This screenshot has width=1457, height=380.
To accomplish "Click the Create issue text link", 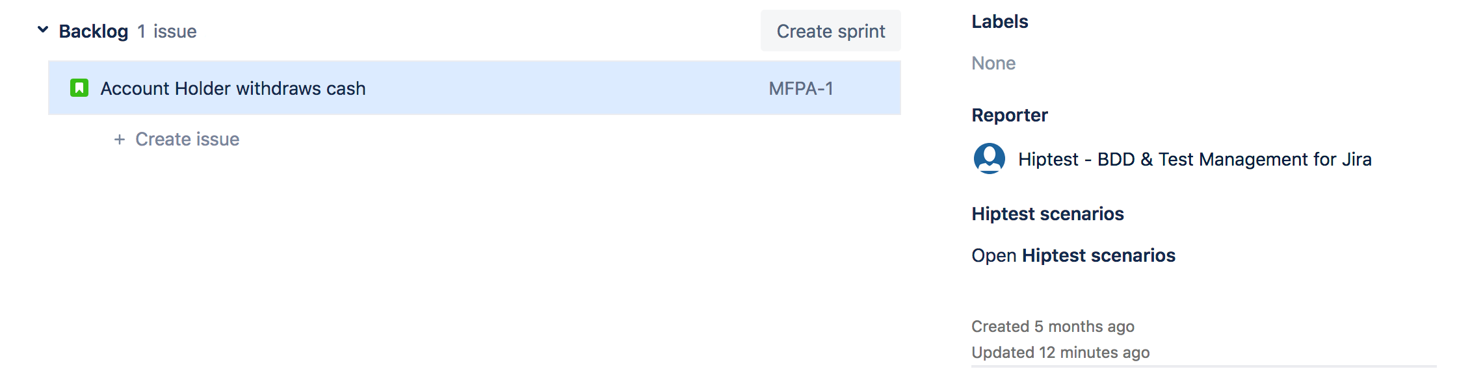I will pyautogui.click(x=187, y=139).
